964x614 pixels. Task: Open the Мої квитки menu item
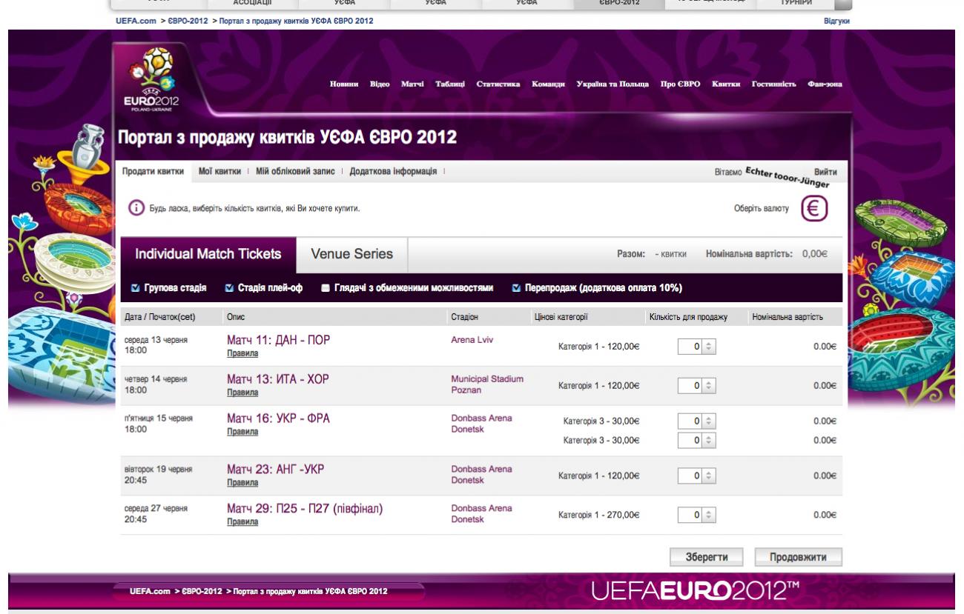[x=219, y=171]
